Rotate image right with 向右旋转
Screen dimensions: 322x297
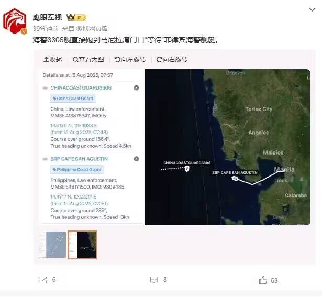pyautogui.click(x=172, y=60)
